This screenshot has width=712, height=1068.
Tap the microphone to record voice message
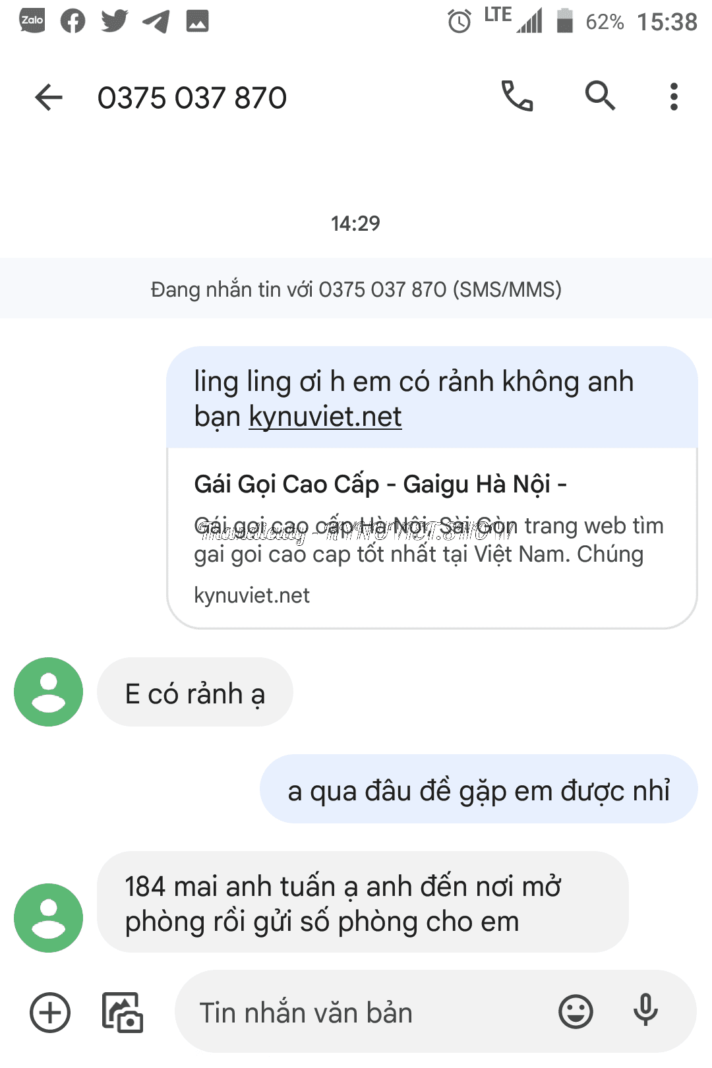645,1011
